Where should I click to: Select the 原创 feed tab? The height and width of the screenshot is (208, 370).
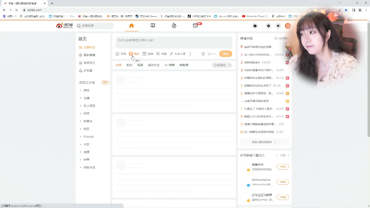[129, 65]
